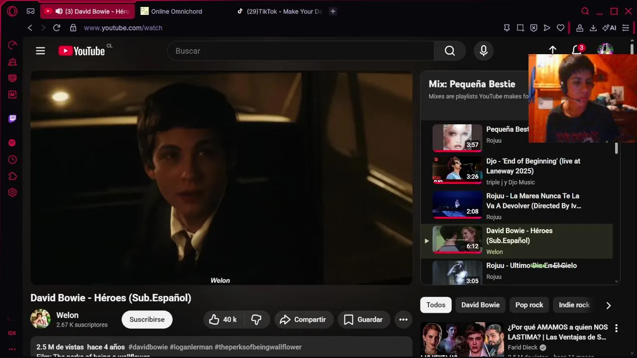The image size is (637, 358).
Task: Open the downloads icon
Action: pyautogui.click(x=593, y=28)
